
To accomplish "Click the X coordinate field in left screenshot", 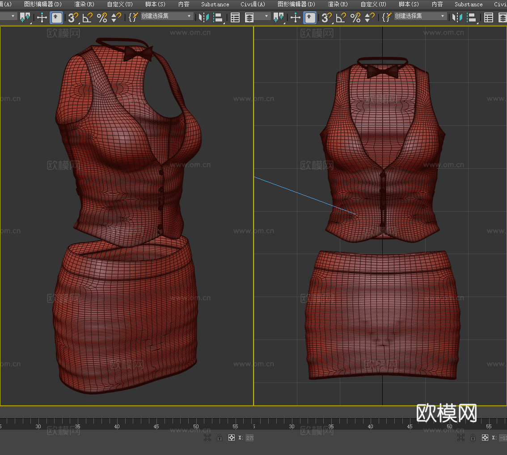I will [249, 438].
